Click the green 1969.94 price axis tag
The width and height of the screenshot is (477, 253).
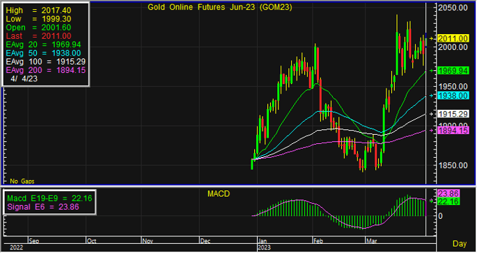point(453,71)
